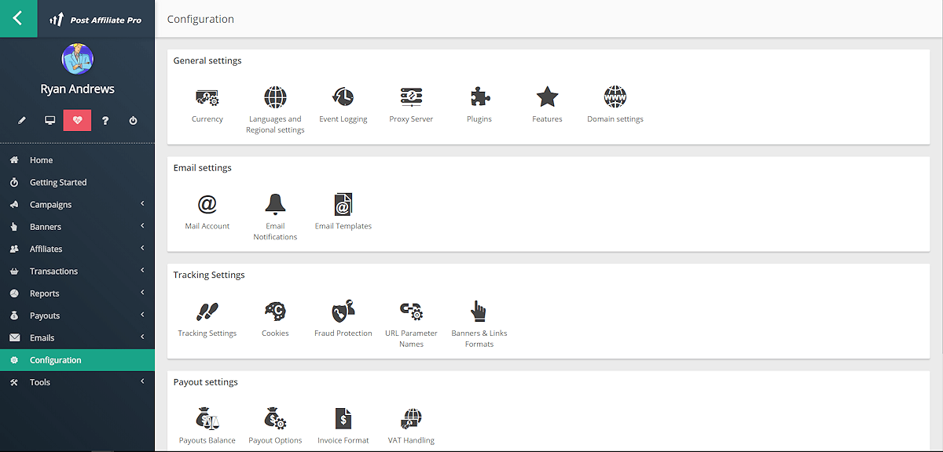The image size is (943, 452).
Task: Open Languages and Regional settings
Action: [275, 110]
